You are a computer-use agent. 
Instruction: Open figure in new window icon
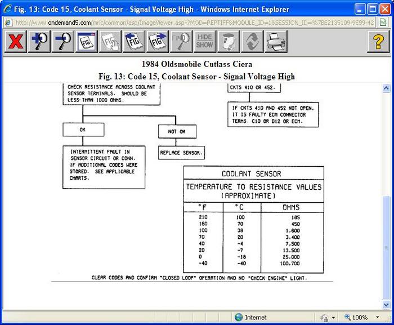coord(87,42)
